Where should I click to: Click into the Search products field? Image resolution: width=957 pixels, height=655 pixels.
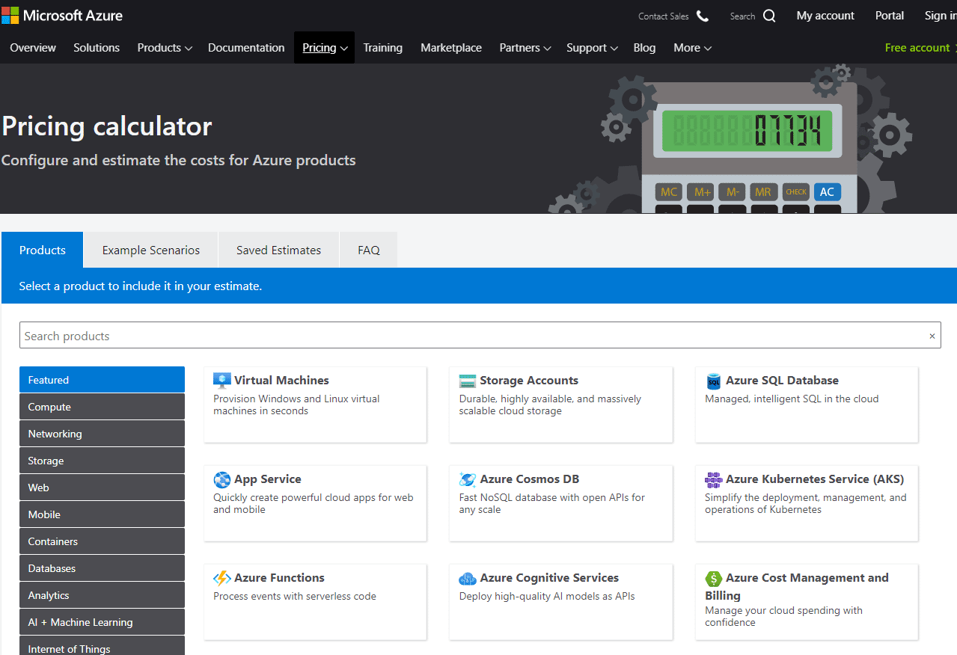pyautogui.click(x=480, y=336)
